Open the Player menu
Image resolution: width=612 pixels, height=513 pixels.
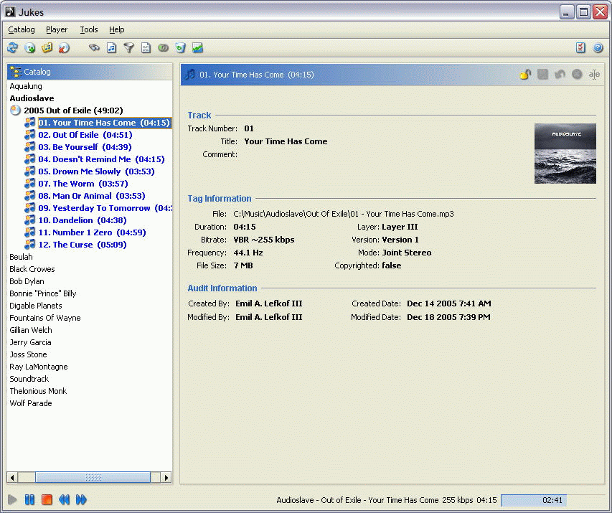pyautogui.click(x=57, y=29)
